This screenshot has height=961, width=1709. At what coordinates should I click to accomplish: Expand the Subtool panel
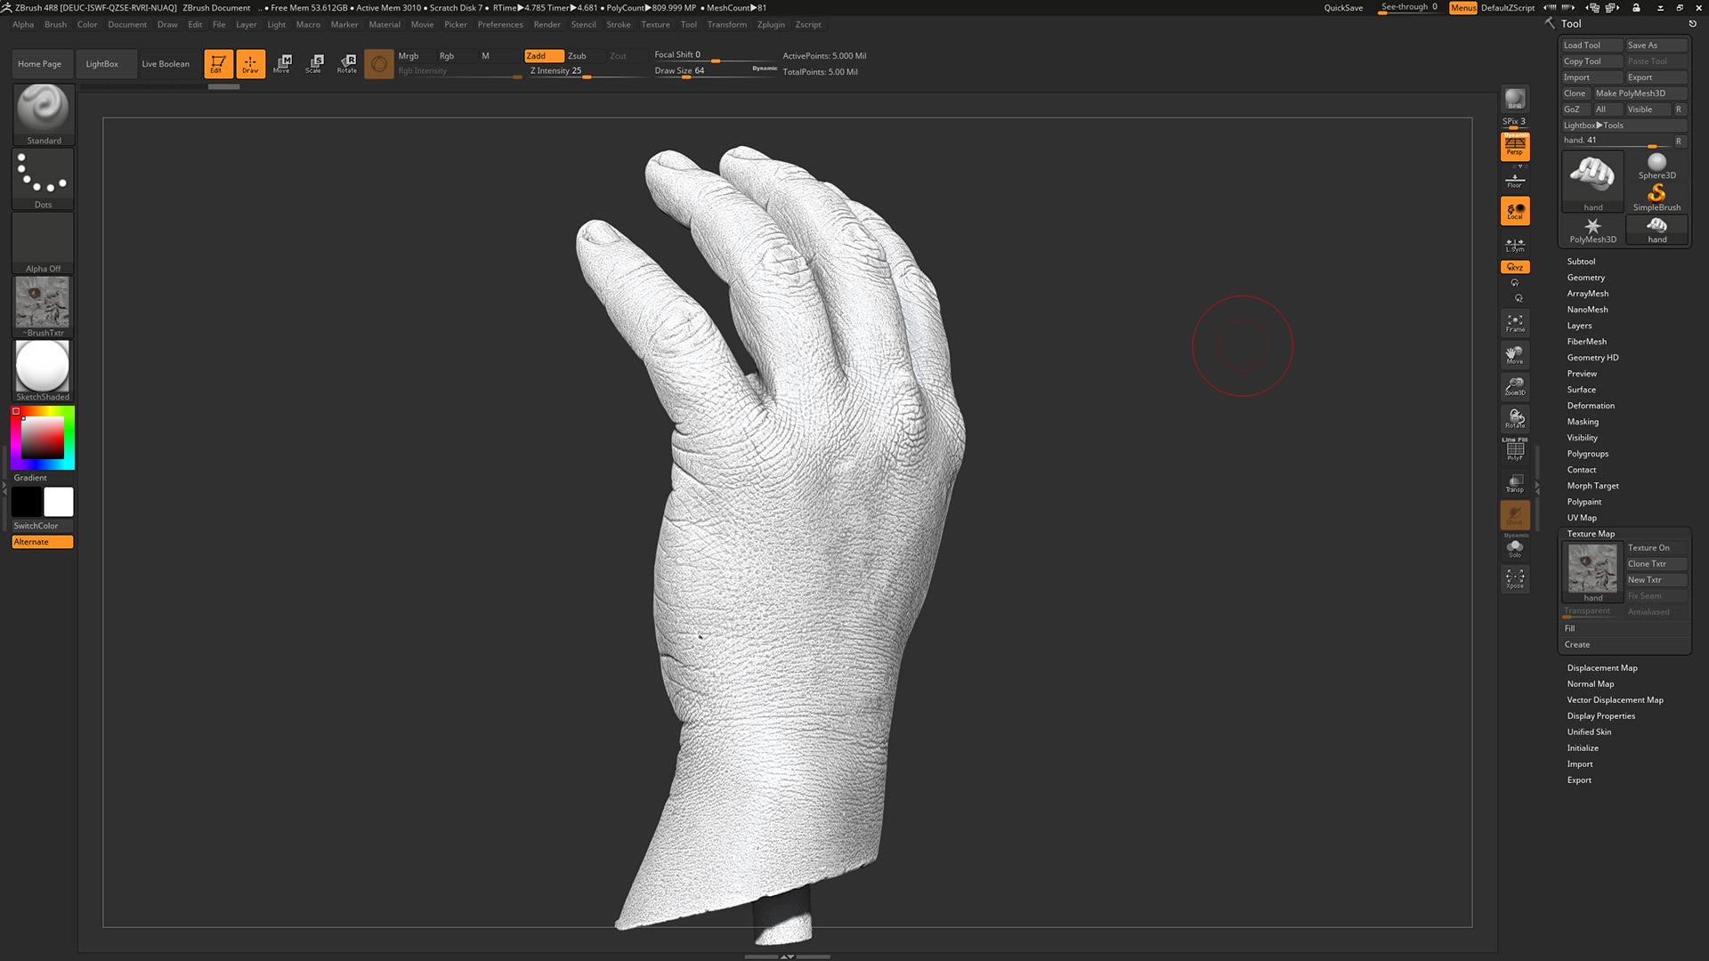click(x=1581, y=261)
